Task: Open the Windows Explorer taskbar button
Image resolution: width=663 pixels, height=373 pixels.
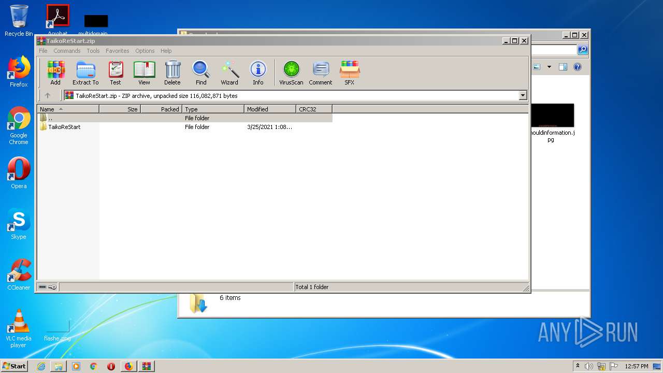Action: pyautogui.click(x=59, y=366)
